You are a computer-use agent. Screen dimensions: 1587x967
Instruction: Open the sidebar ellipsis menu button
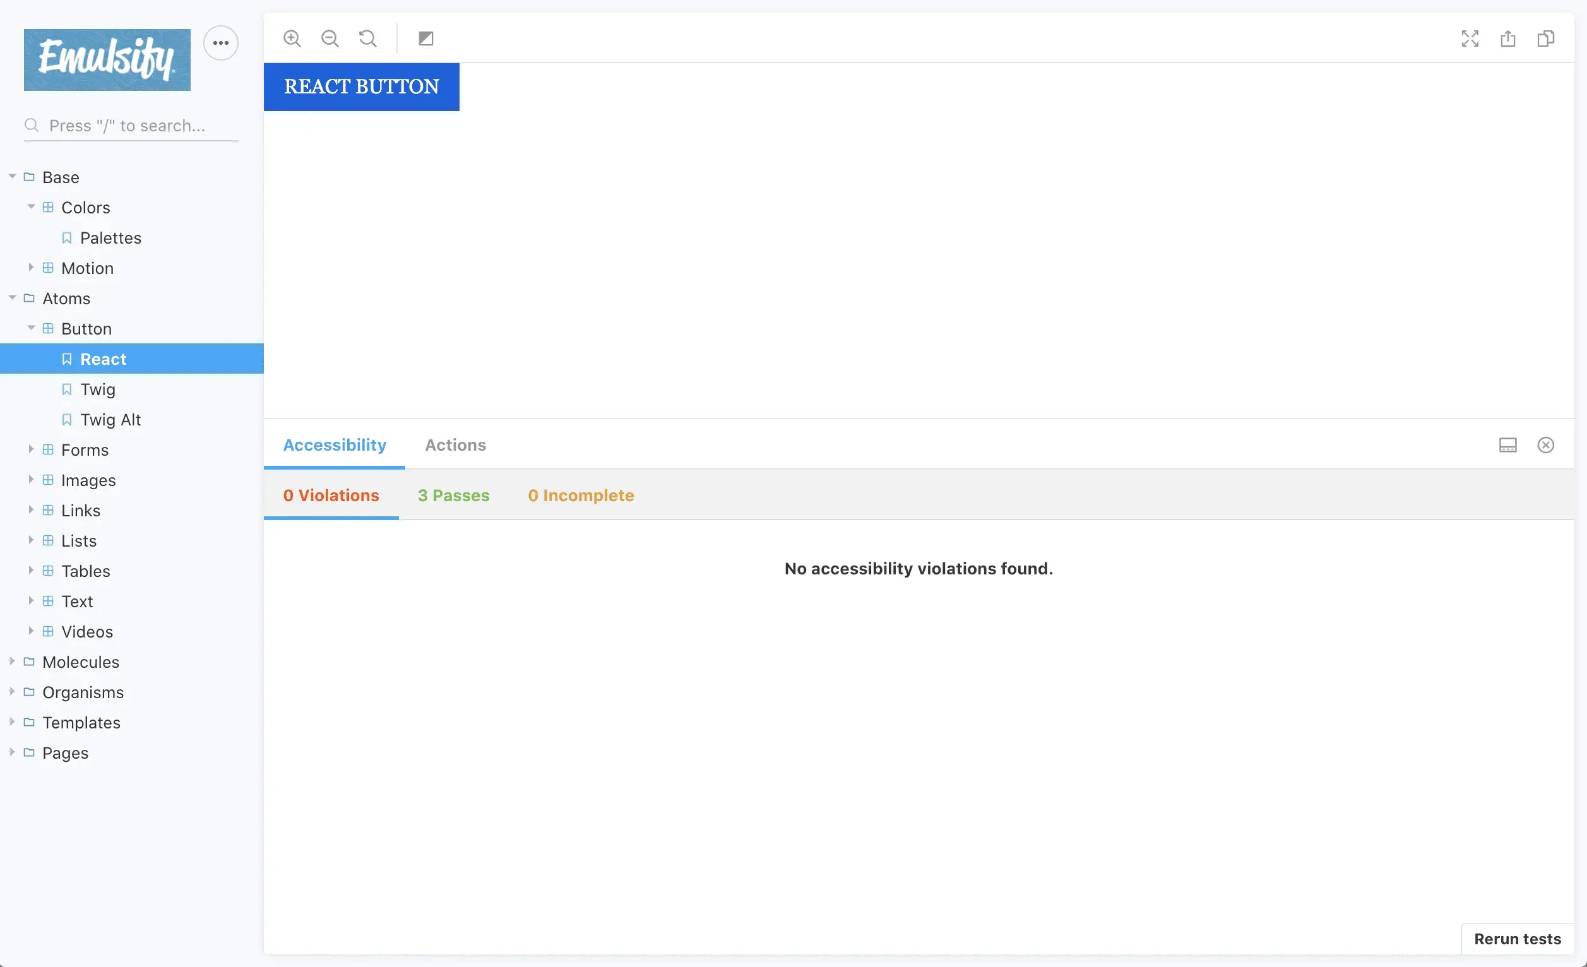(x=221, y=43)
